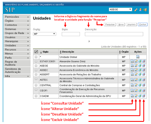Focus the Descrição input field
This screenshot has width=151, height=124.
[x=114, y=34]
